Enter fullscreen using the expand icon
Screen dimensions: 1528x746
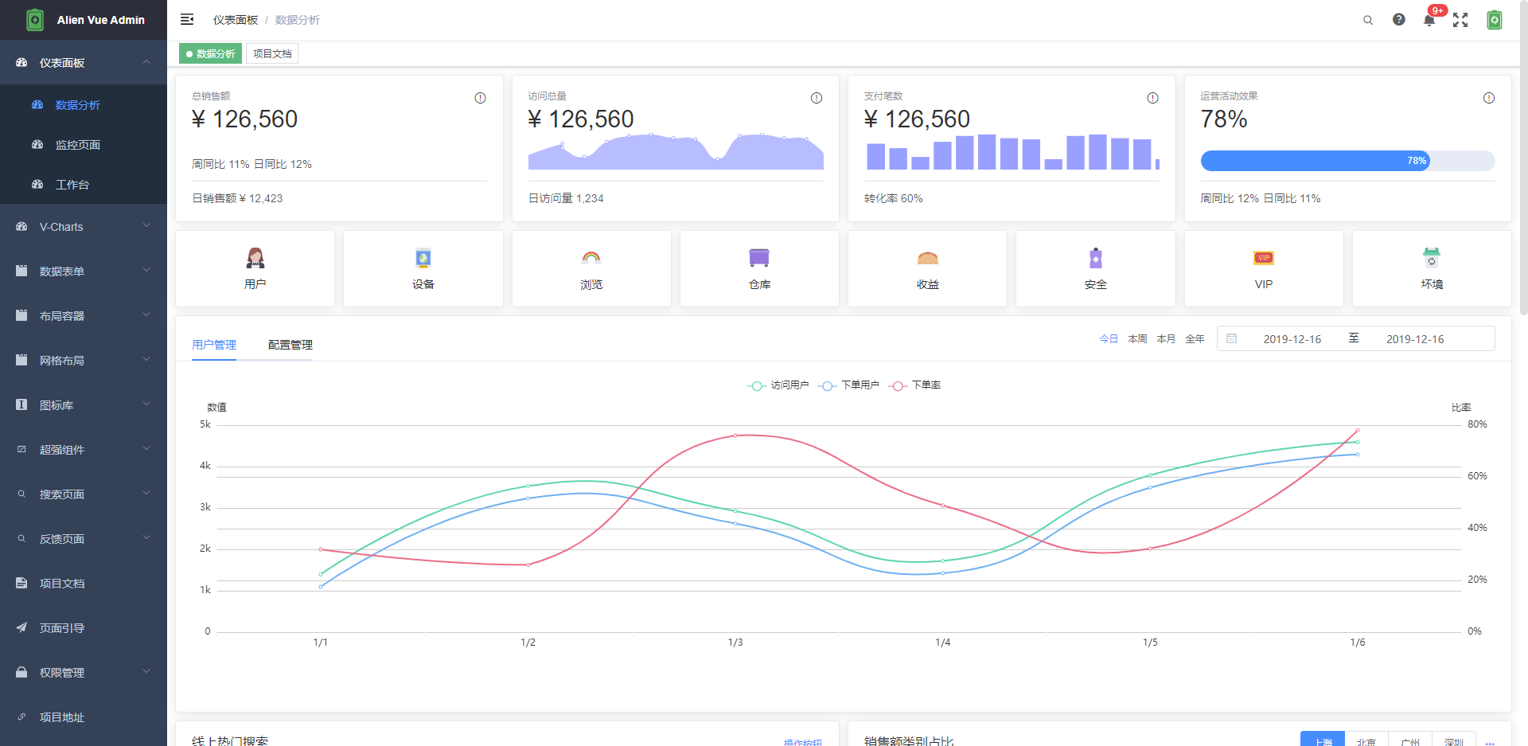[1460, 20]
